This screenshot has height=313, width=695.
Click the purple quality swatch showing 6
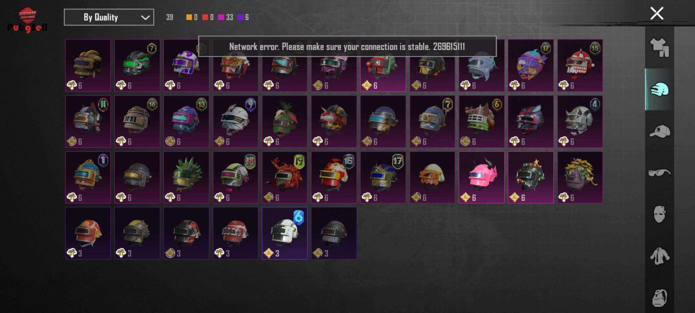tap(240, 17)
